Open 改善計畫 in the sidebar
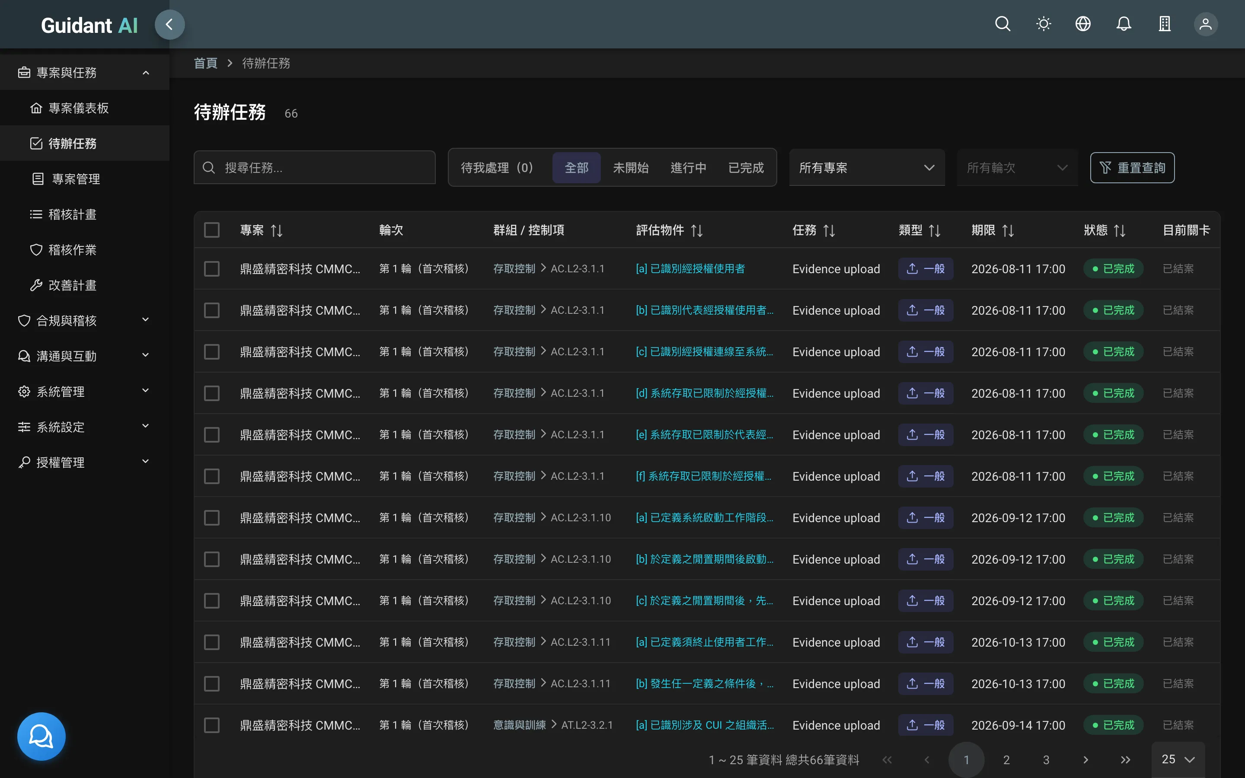This screenshot has width=1245, height=778. tap(85, 286)
